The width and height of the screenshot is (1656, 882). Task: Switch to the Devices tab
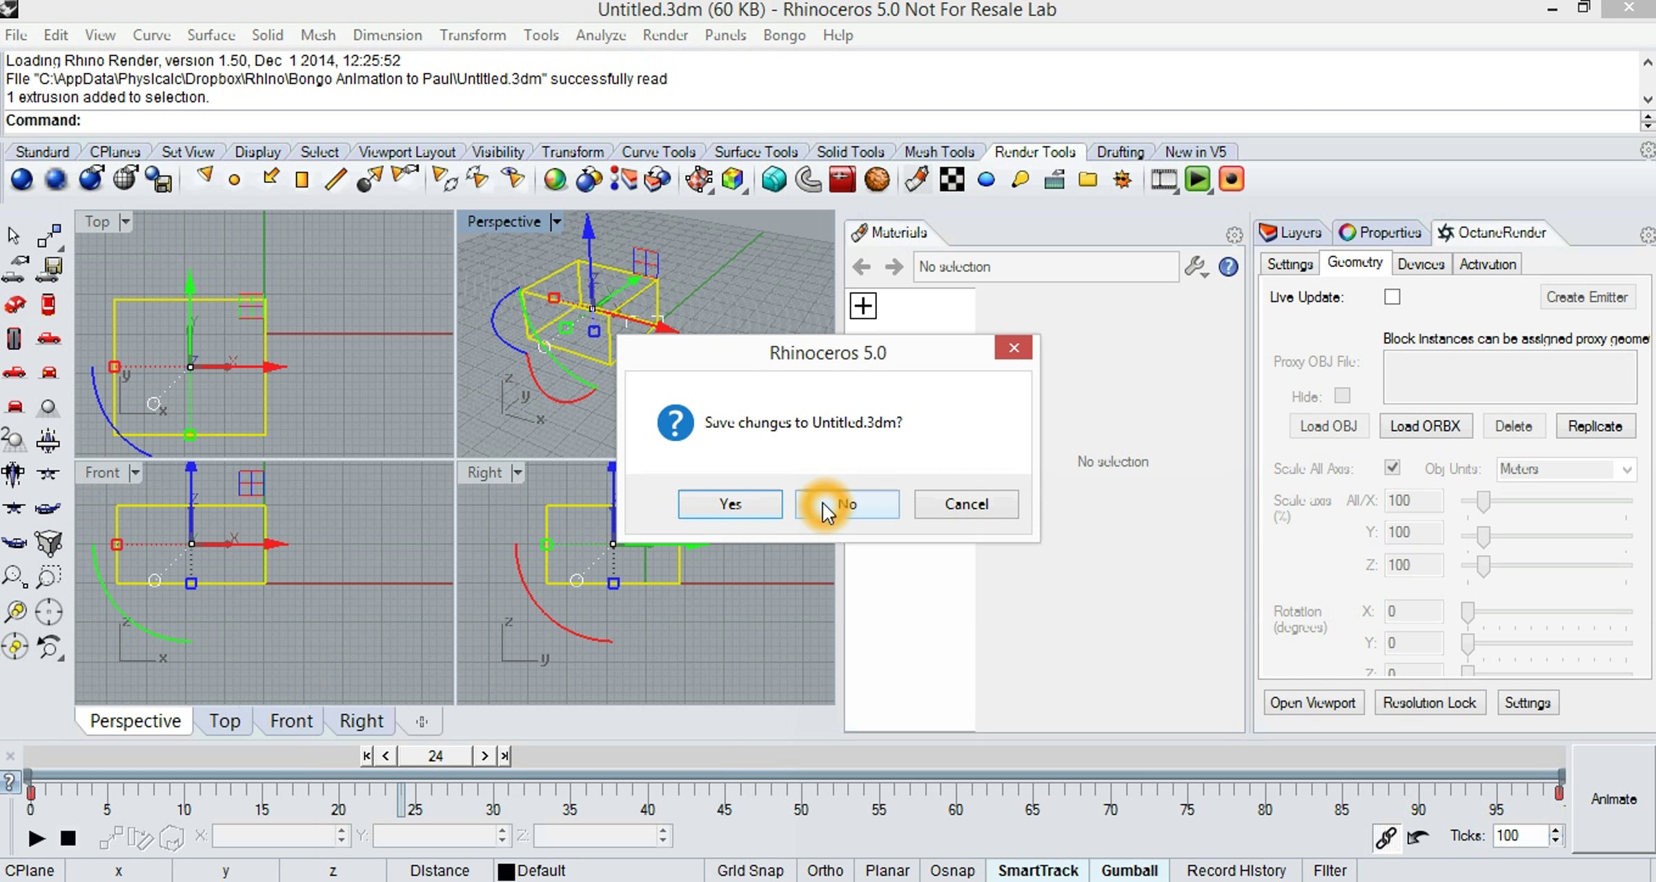[1421, 264]
